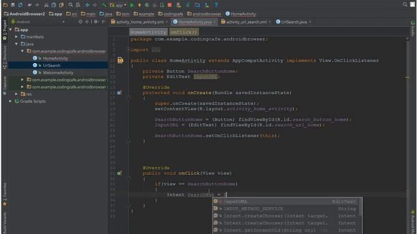Make project with the green hammer icon

point(104,5)
